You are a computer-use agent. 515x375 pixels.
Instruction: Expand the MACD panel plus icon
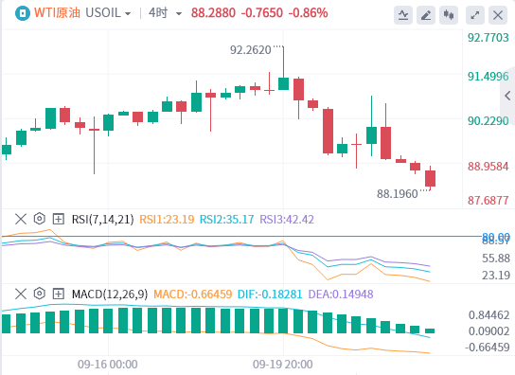pyautogui.click(x=59, y=294)
